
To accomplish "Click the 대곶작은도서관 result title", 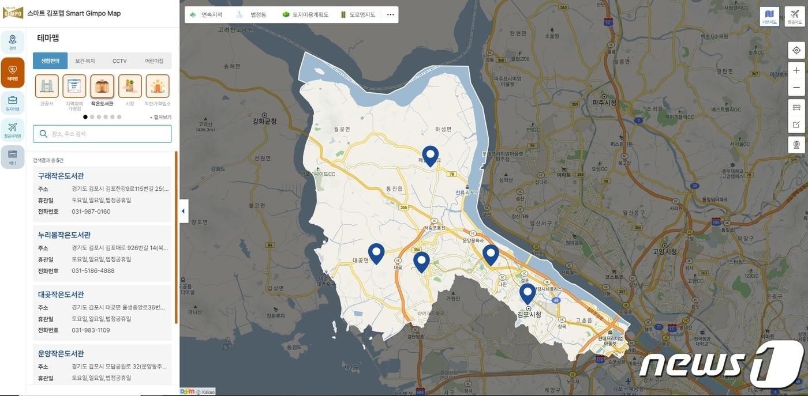I will 61,295.
